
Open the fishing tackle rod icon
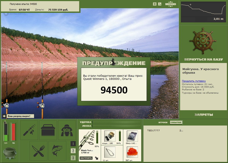click(x=29, y=130)
